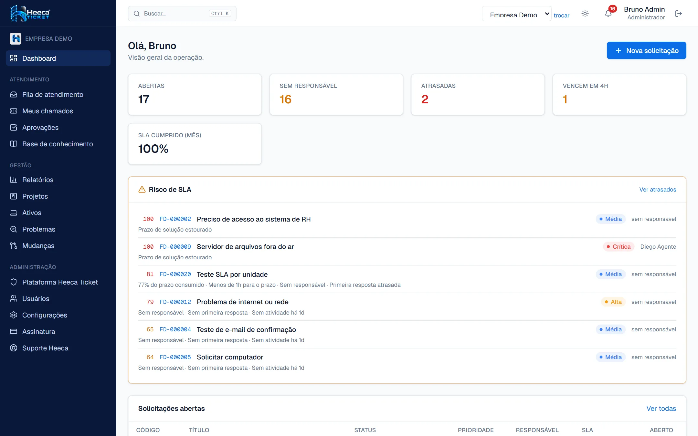Click the Risco de SLA warning triangle
This screenshot has width=698, height=436.
coord(142,190)
